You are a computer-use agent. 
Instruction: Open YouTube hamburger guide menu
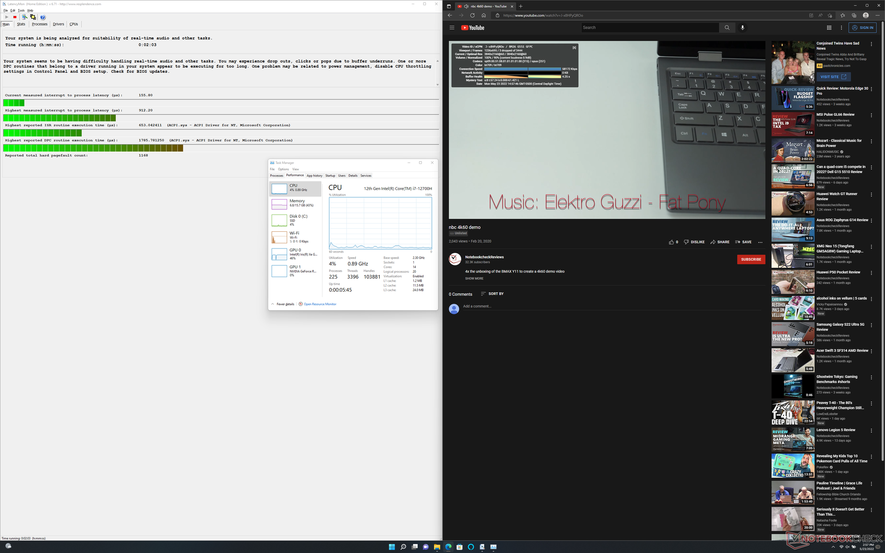pyautogui.click(x=452, y=28)
